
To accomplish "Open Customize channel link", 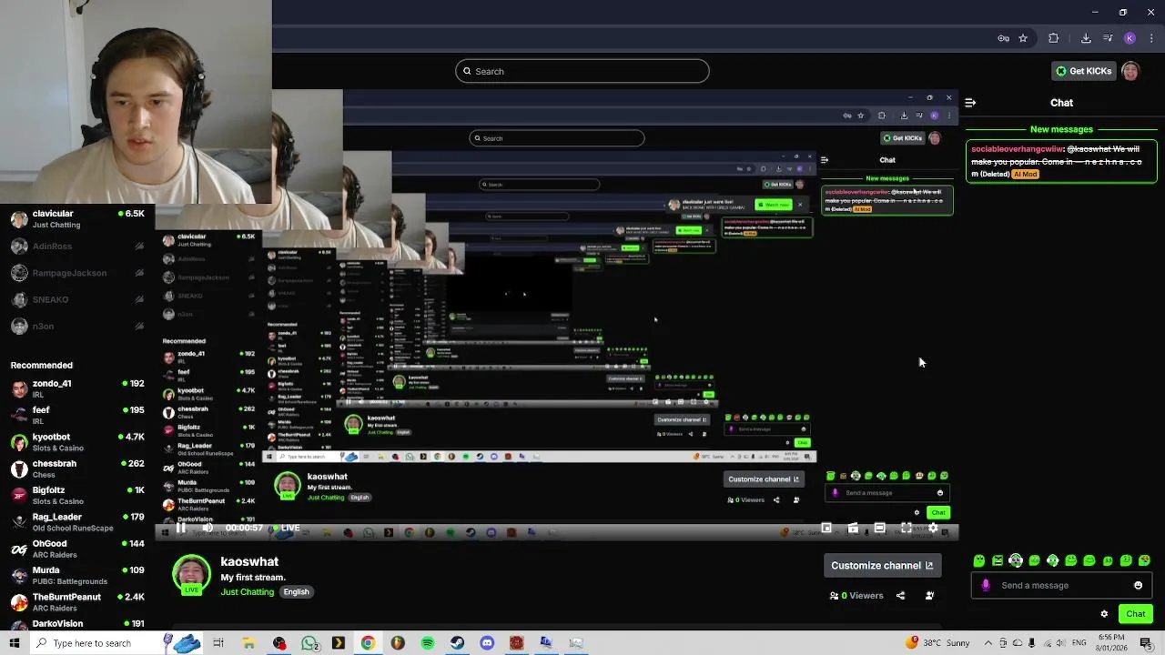I will [x=882, y=565].
